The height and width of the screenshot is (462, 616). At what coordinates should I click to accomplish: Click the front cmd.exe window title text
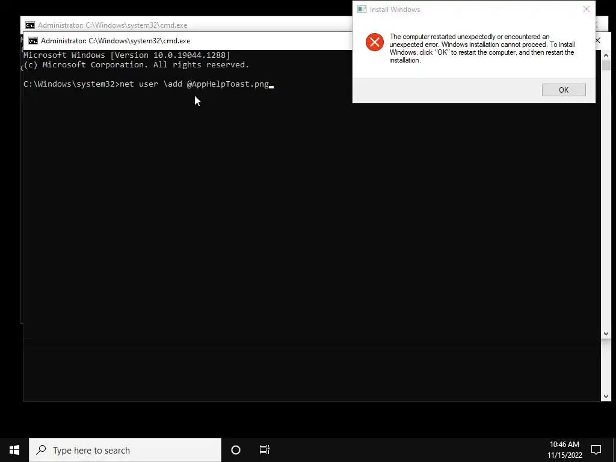coord(115,41)
